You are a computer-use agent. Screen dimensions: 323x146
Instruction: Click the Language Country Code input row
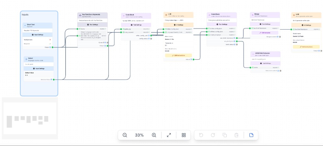[179, 32]
